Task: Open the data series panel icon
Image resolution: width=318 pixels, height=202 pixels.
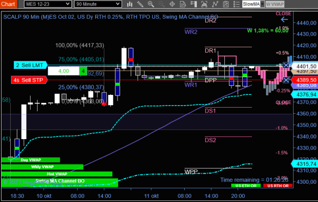Action: tap(194, 4)
